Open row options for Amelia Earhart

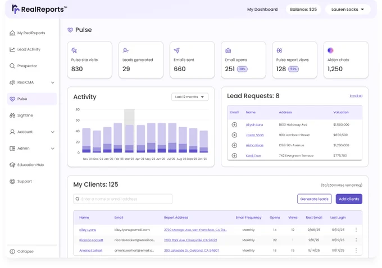click(356, 251)
